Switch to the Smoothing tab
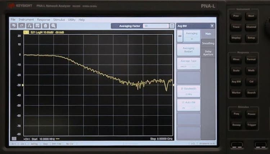 tap(208, 43)
